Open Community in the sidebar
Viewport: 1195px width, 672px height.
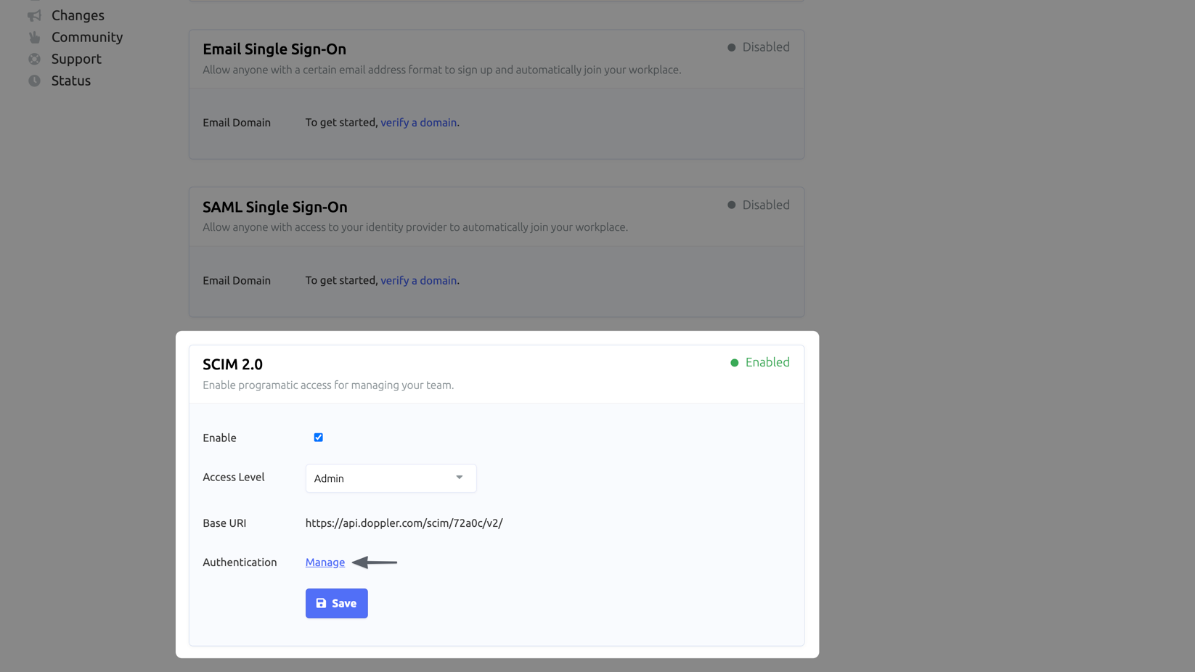click(87, 37)
